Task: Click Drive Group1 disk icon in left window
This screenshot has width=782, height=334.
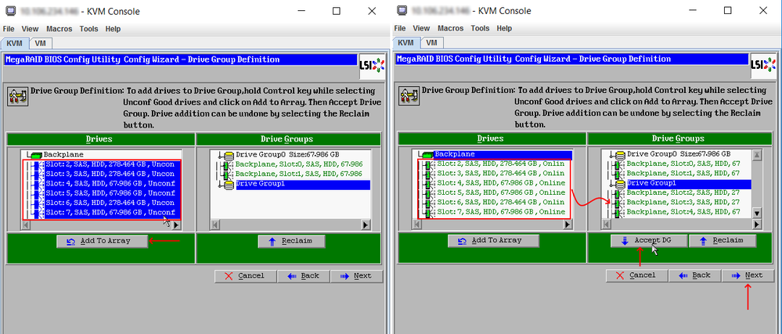Action: click(x=229, y=185)
